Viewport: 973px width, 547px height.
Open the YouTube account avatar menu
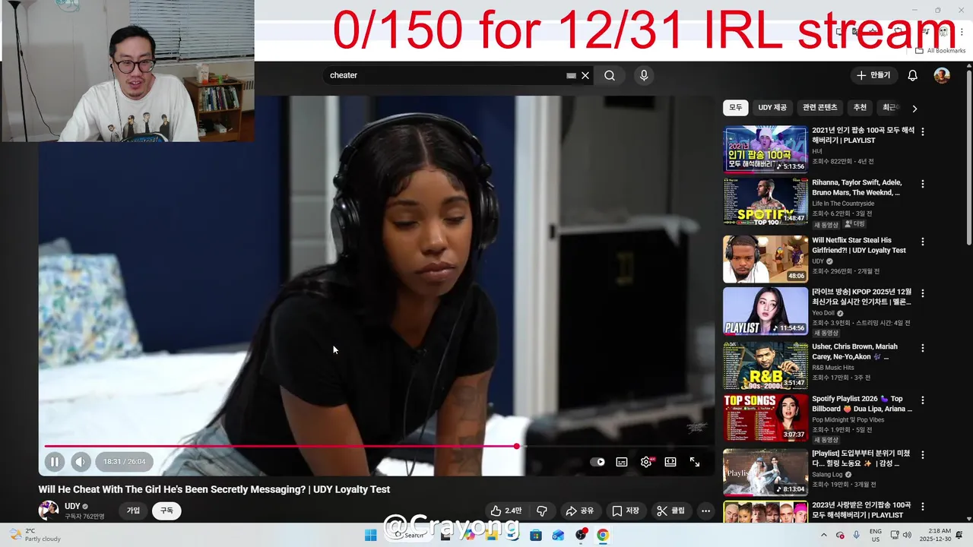pyautogui.click(x=942, y=75)
